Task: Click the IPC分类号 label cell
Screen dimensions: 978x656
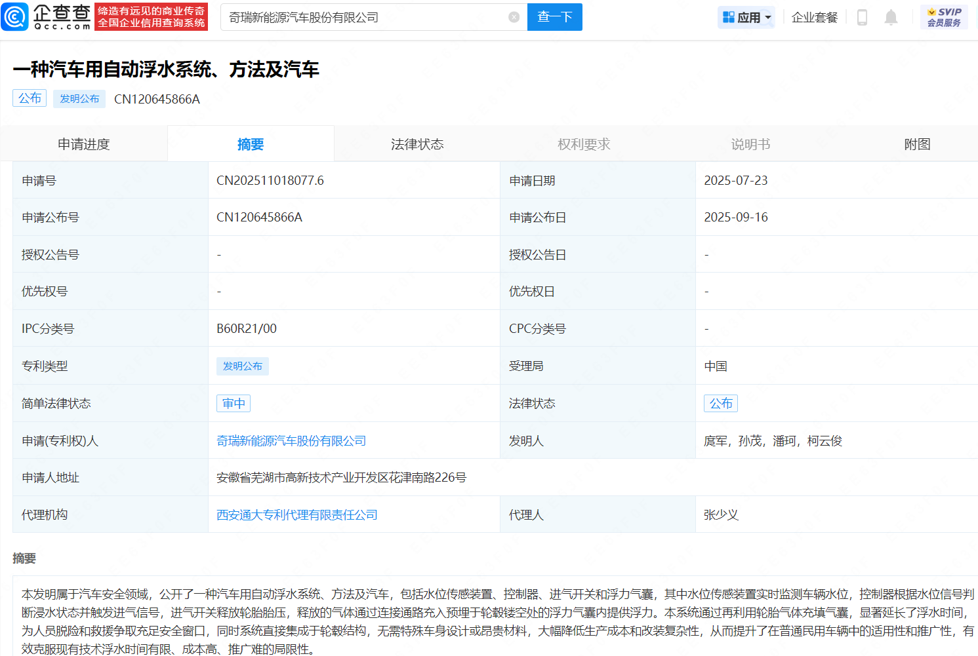Action: [110, 329]
